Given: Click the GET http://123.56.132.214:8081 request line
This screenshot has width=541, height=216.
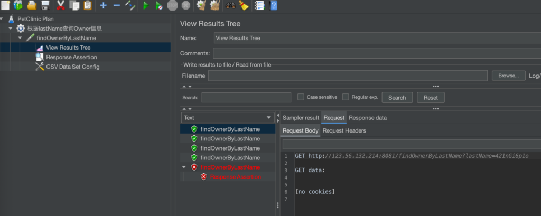Looking at the screenshot, I should pos(412,156).
